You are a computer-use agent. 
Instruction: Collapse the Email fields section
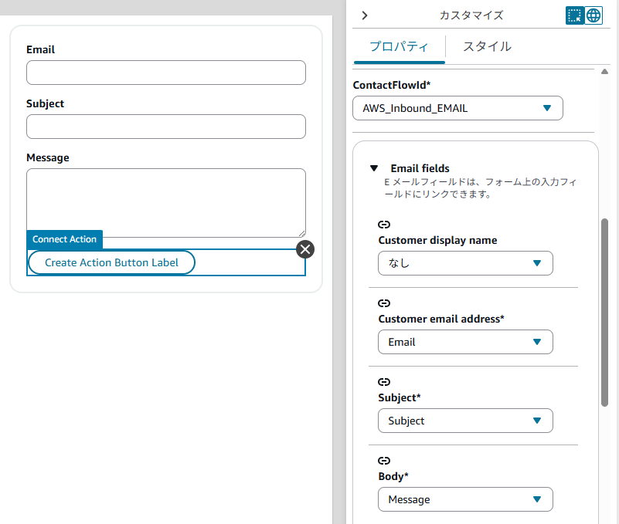(374, 168)
